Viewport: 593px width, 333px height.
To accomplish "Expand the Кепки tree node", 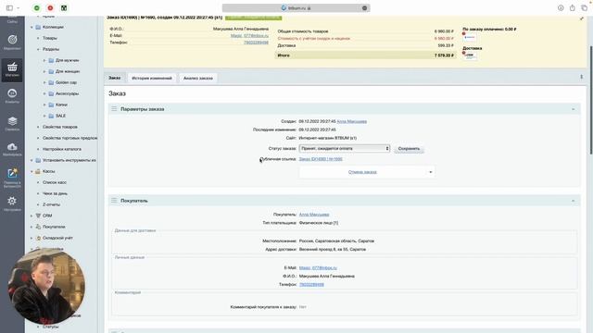I will click(44, 105).
